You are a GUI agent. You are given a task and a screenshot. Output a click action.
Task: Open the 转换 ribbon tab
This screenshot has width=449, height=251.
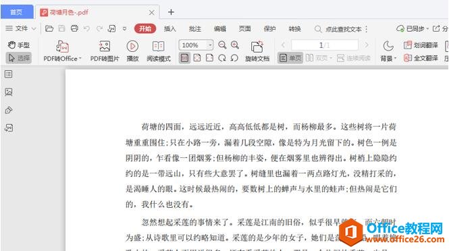pyautogui.click(x=294, y=28)
